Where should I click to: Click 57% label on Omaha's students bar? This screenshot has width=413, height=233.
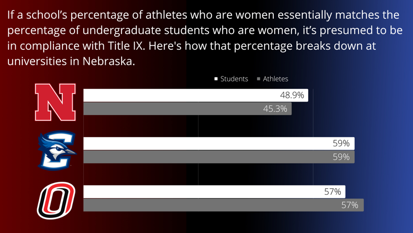[332, 192]
